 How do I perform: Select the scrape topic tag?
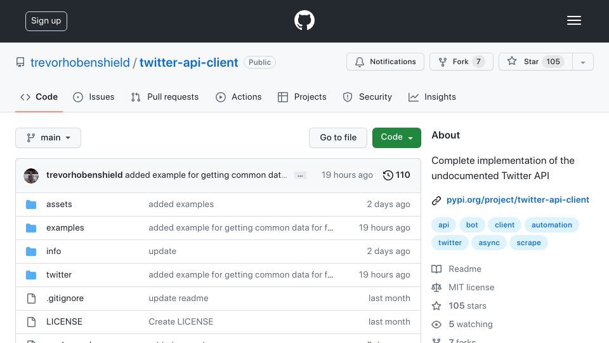(528, 243)
